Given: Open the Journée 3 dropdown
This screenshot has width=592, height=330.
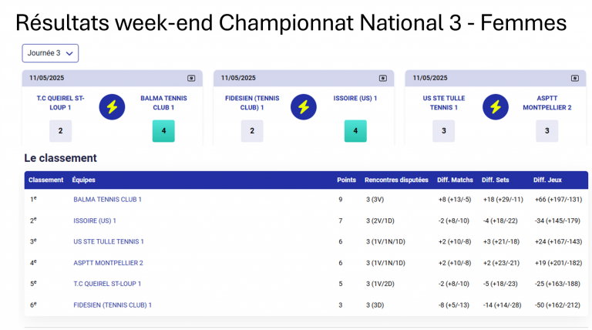Looking at the screenshot, I should click(x=50, y=53).
